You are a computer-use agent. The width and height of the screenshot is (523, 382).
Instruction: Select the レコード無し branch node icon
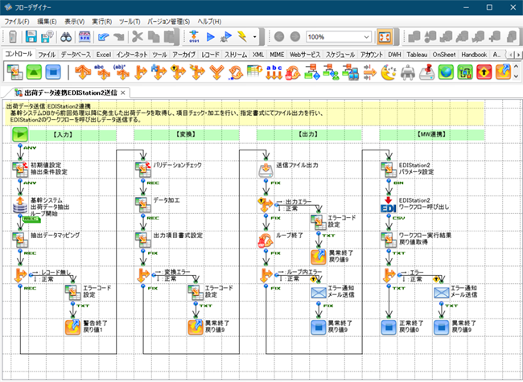coord(20,275)
